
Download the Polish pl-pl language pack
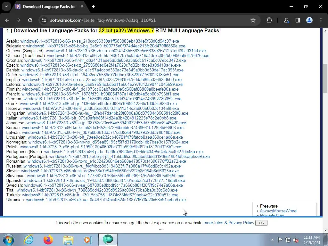[100, 147]
